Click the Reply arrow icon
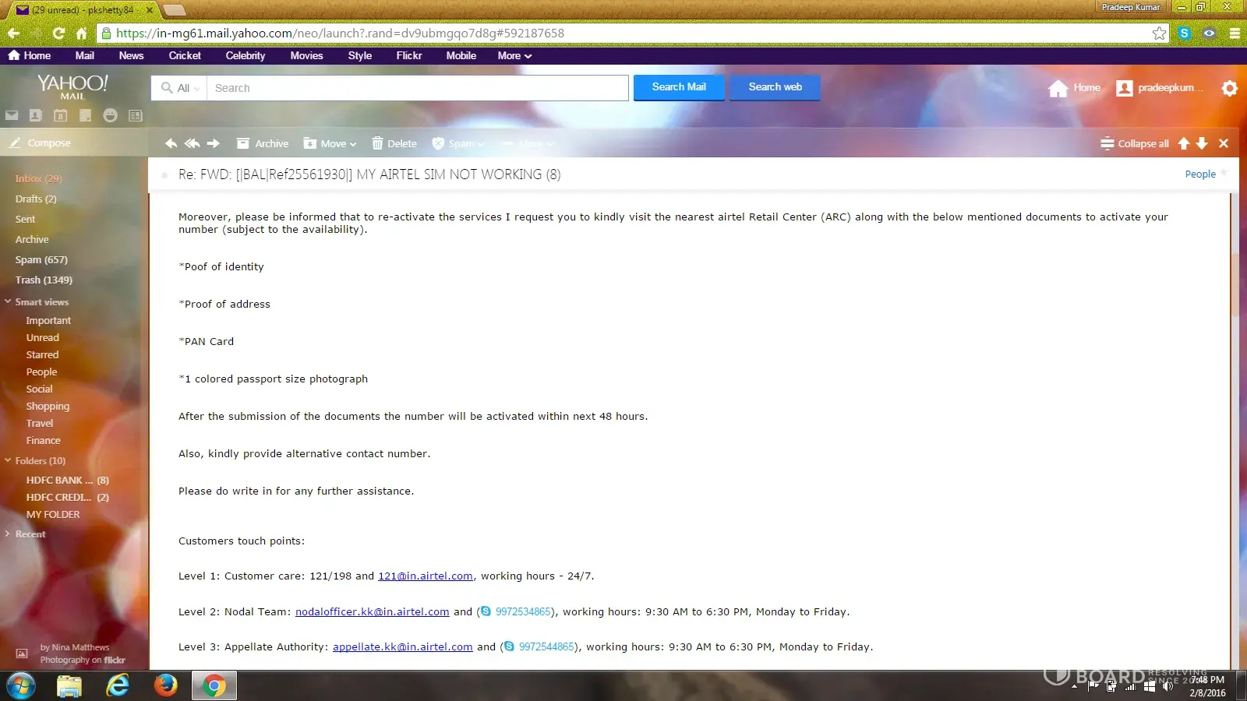This screenshot has height=701, width=1247. [171, 143]
